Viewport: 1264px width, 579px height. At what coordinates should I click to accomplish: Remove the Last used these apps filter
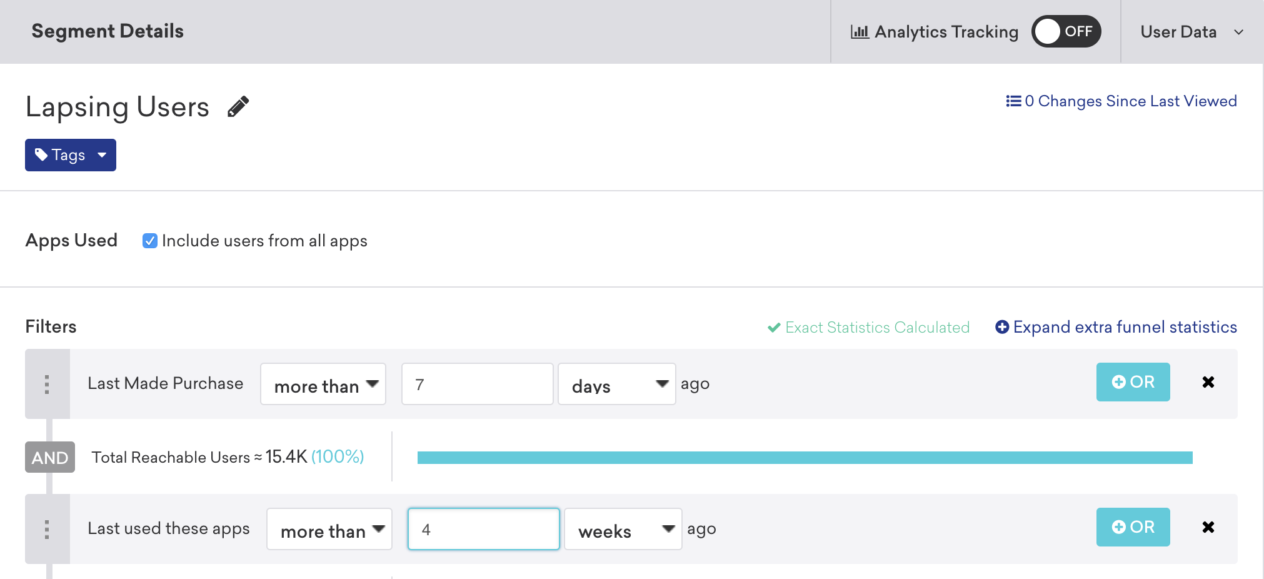pyautogui.click(x=1208, y=527)
